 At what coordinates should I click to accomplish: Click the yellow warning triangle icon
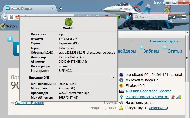(x=121, y=108)
